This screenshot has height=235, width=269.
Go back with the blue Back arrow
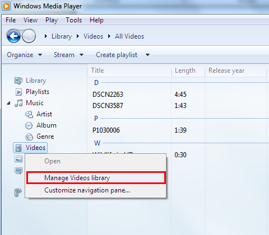point(13,36)
